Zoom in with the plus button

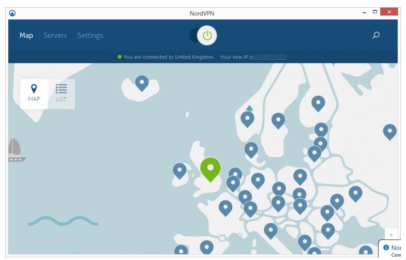point(391,235)
